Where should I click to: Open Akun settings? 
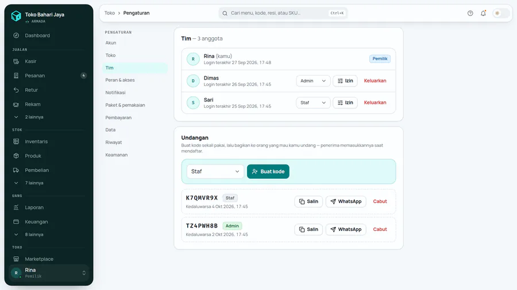134,43
